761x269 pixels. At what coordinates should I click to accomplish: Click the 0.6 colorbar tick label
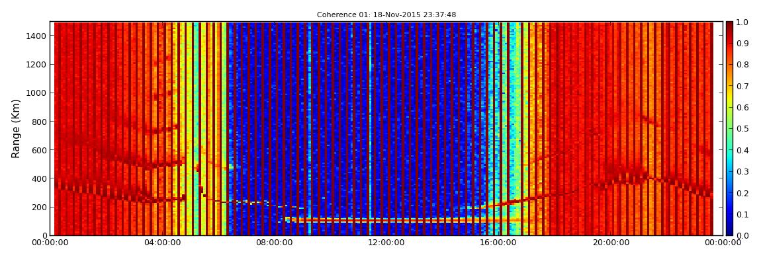point(744,107)
